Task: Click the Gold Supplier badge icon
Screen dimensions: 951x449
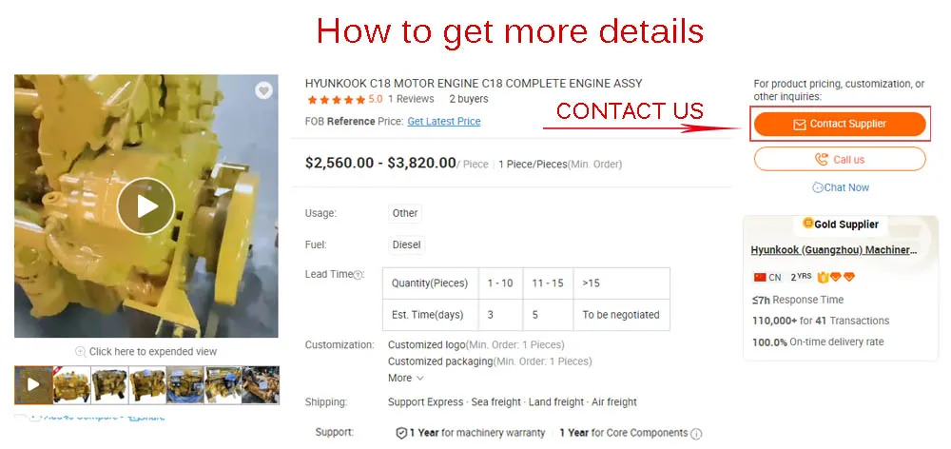Action: [x=807, y=224]
